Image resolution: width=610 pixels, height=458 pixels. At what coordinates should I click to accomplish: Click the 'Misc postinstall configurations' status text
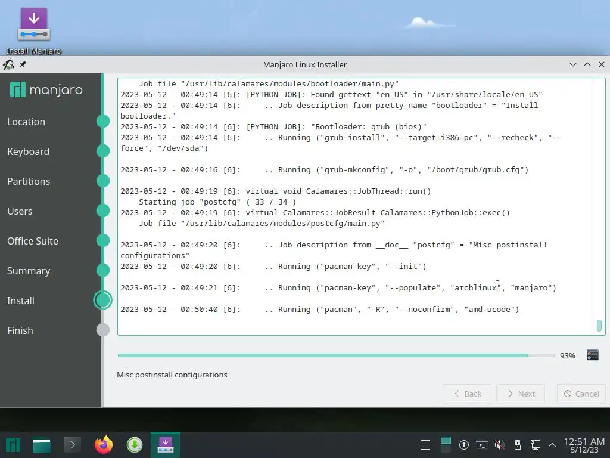(x=172, y=375)
